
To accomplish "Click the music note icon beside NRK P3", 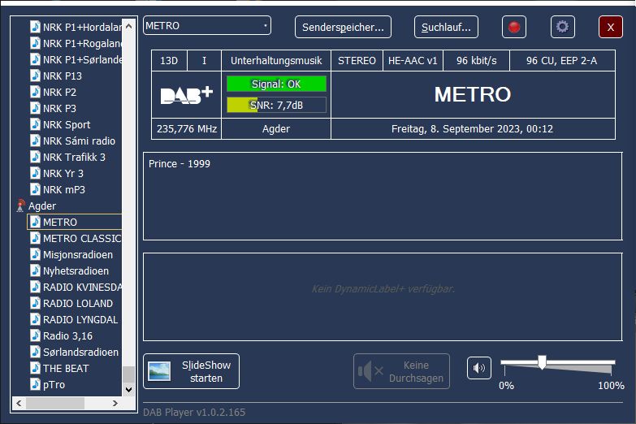I will [35, 108].
